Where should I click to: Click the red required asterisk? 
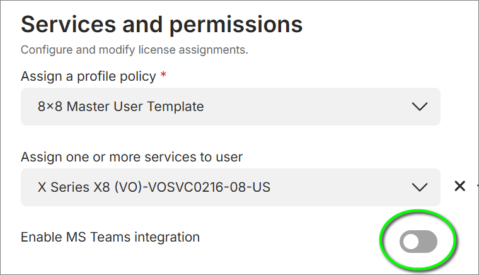[163, 74]
